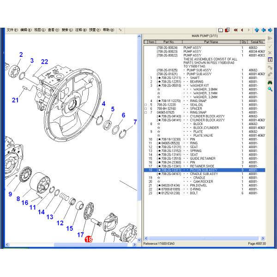
Task: Click the red single-left previous arrow
Action: tap(242, 30)
